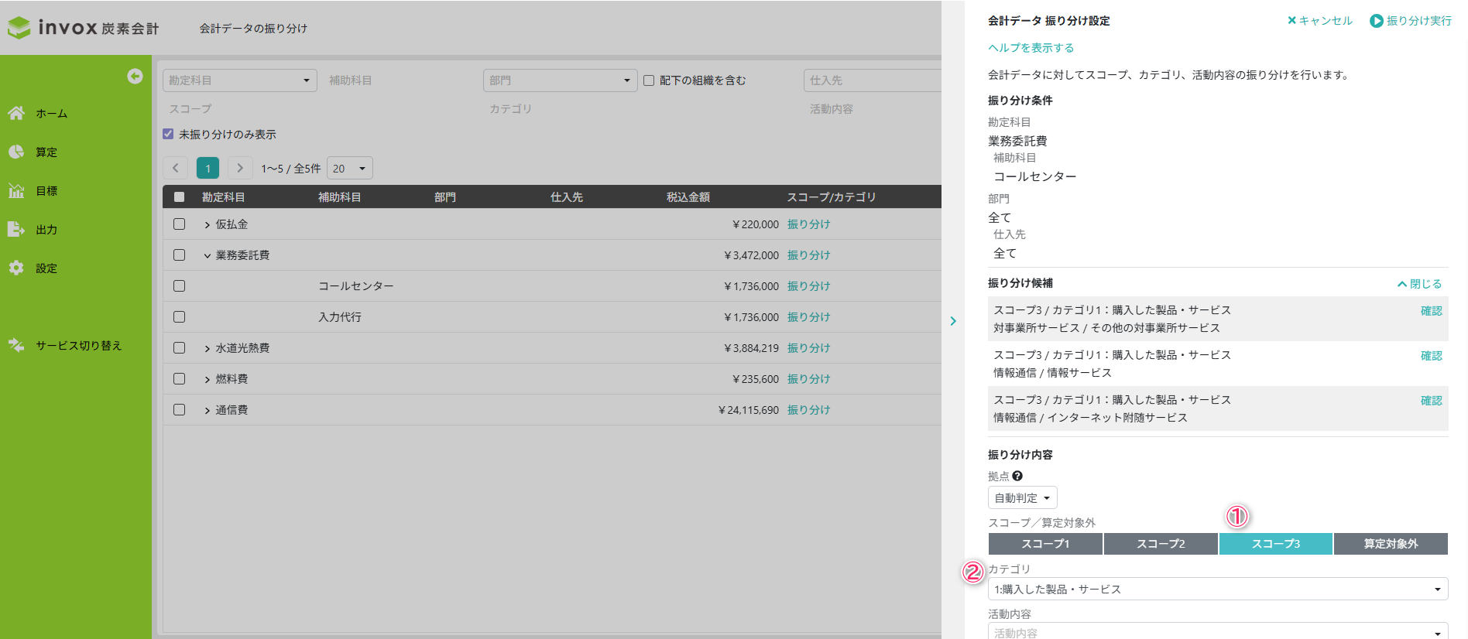Image resolution: width=1468 pixels, height=639 pixels.
Task: Select the 算定対象外 tab
Action: (x=1391, y=544)
